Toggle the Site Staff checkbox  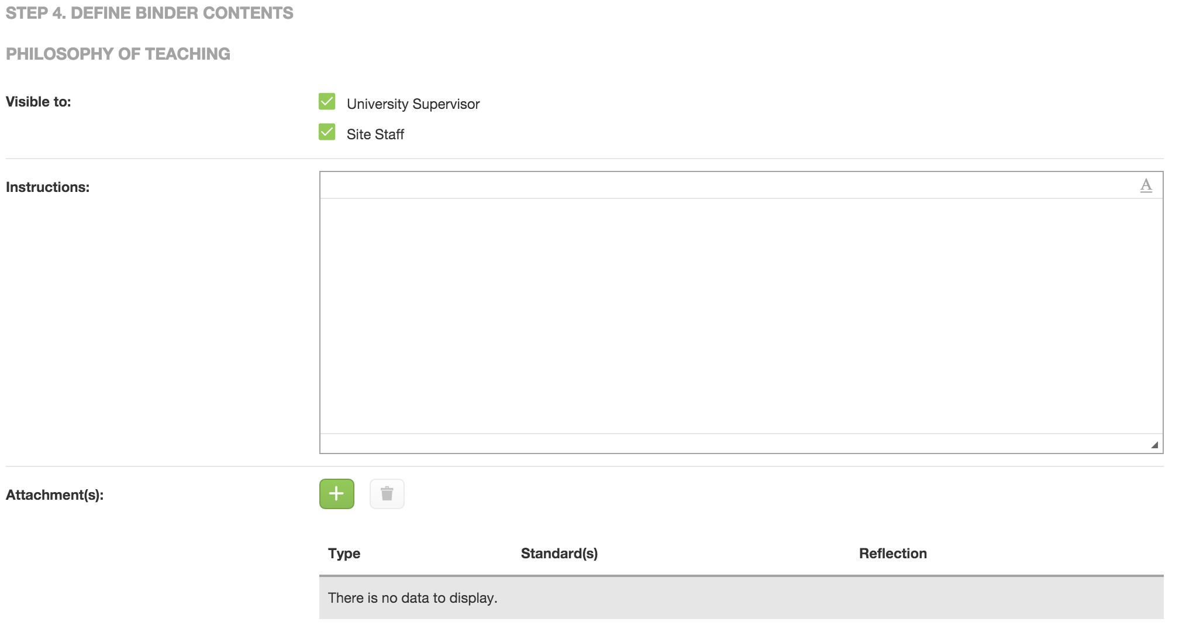327,132
